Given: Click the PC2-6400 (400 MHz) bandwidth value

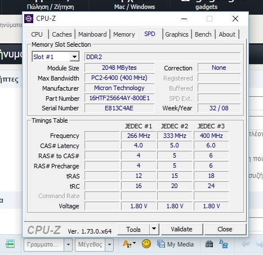Looking at the screenshot, I should click(119, 78).
